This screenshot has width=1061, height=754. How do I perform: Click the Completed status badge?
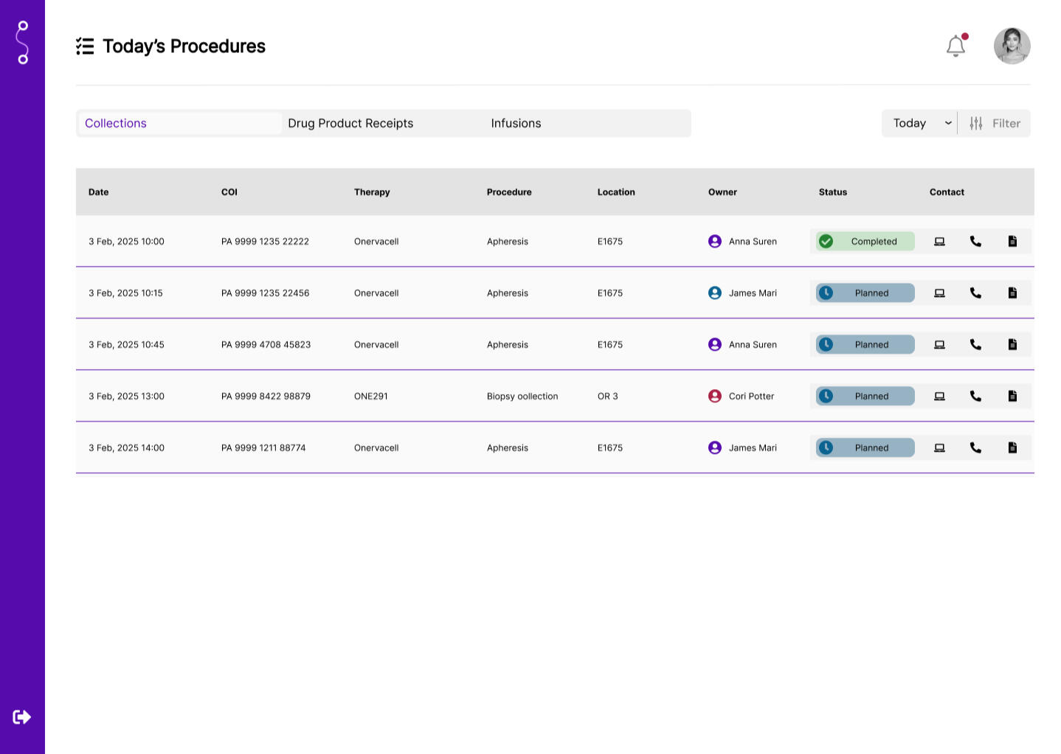tap(863, 241)
